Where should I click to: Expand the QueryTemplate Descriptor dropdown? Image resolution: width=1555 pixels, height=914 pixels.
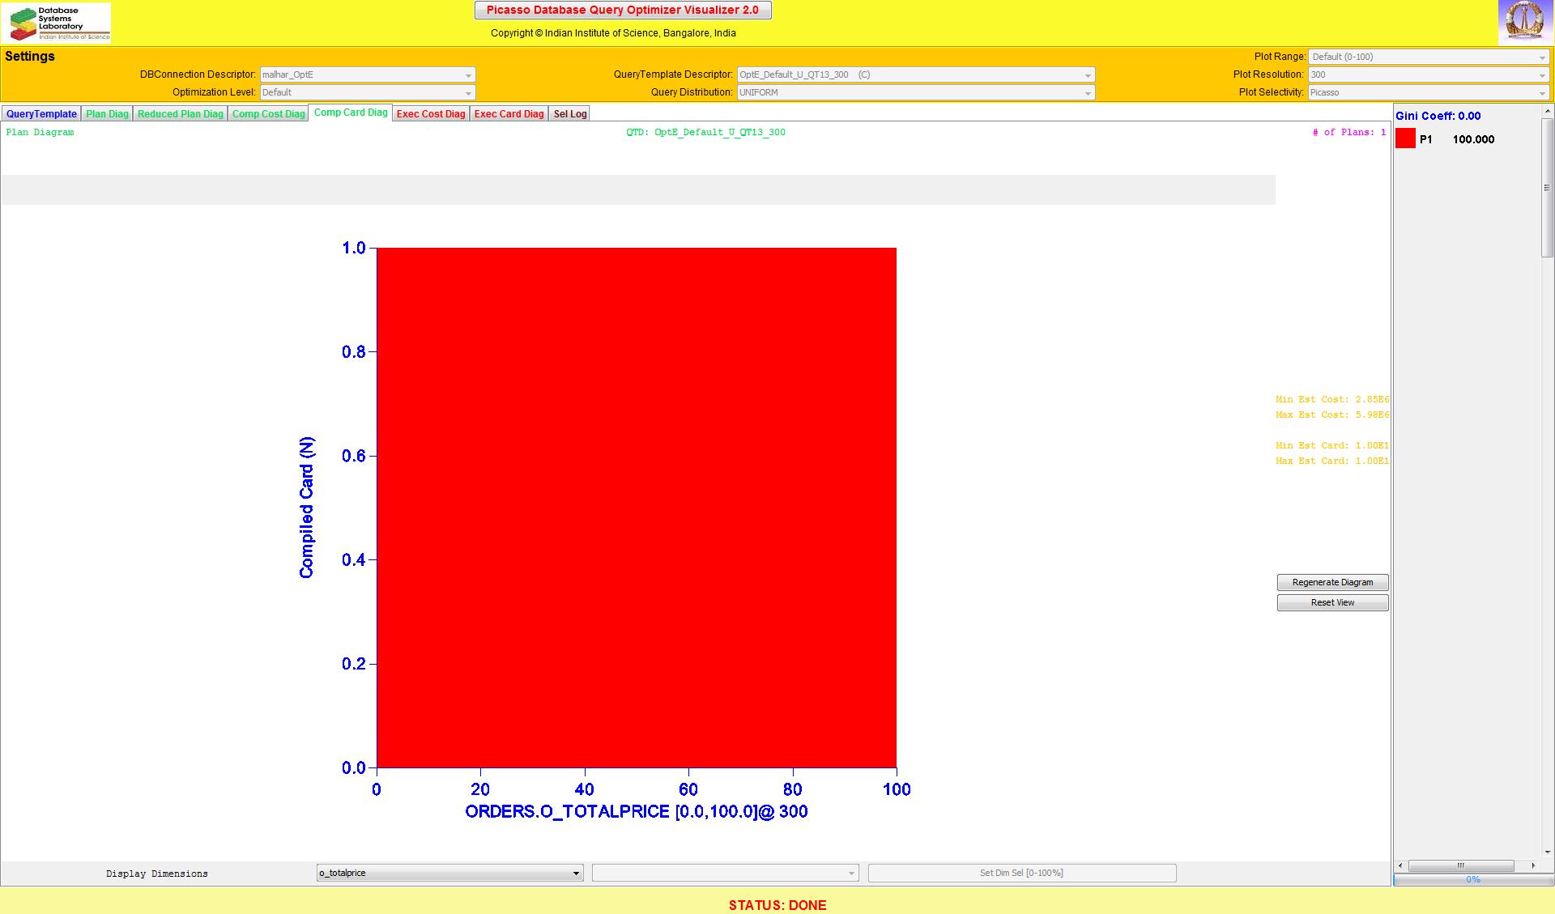(x=915, y=74)
